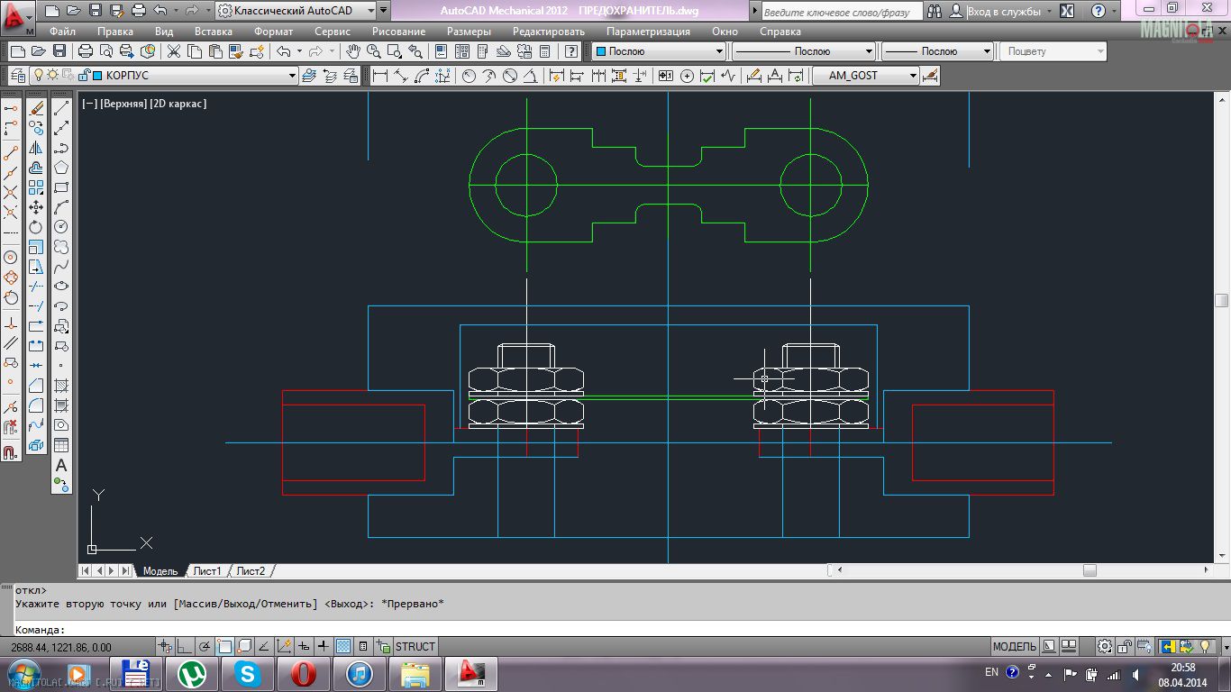Toggle Ortho mode in status bar

tap(185, 646)
